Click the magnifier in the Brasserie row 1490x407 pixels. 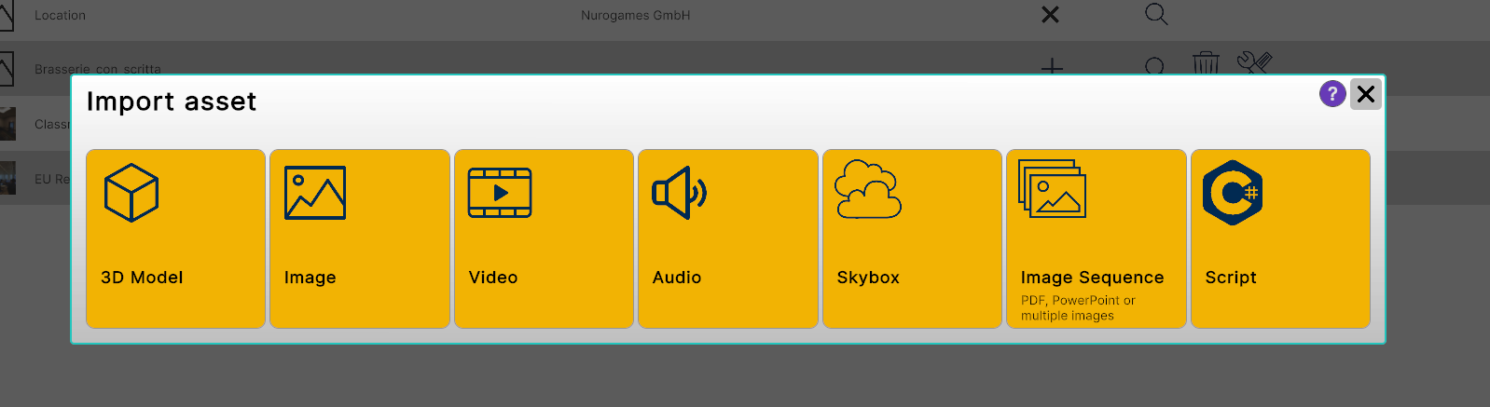click(1154, 66)
